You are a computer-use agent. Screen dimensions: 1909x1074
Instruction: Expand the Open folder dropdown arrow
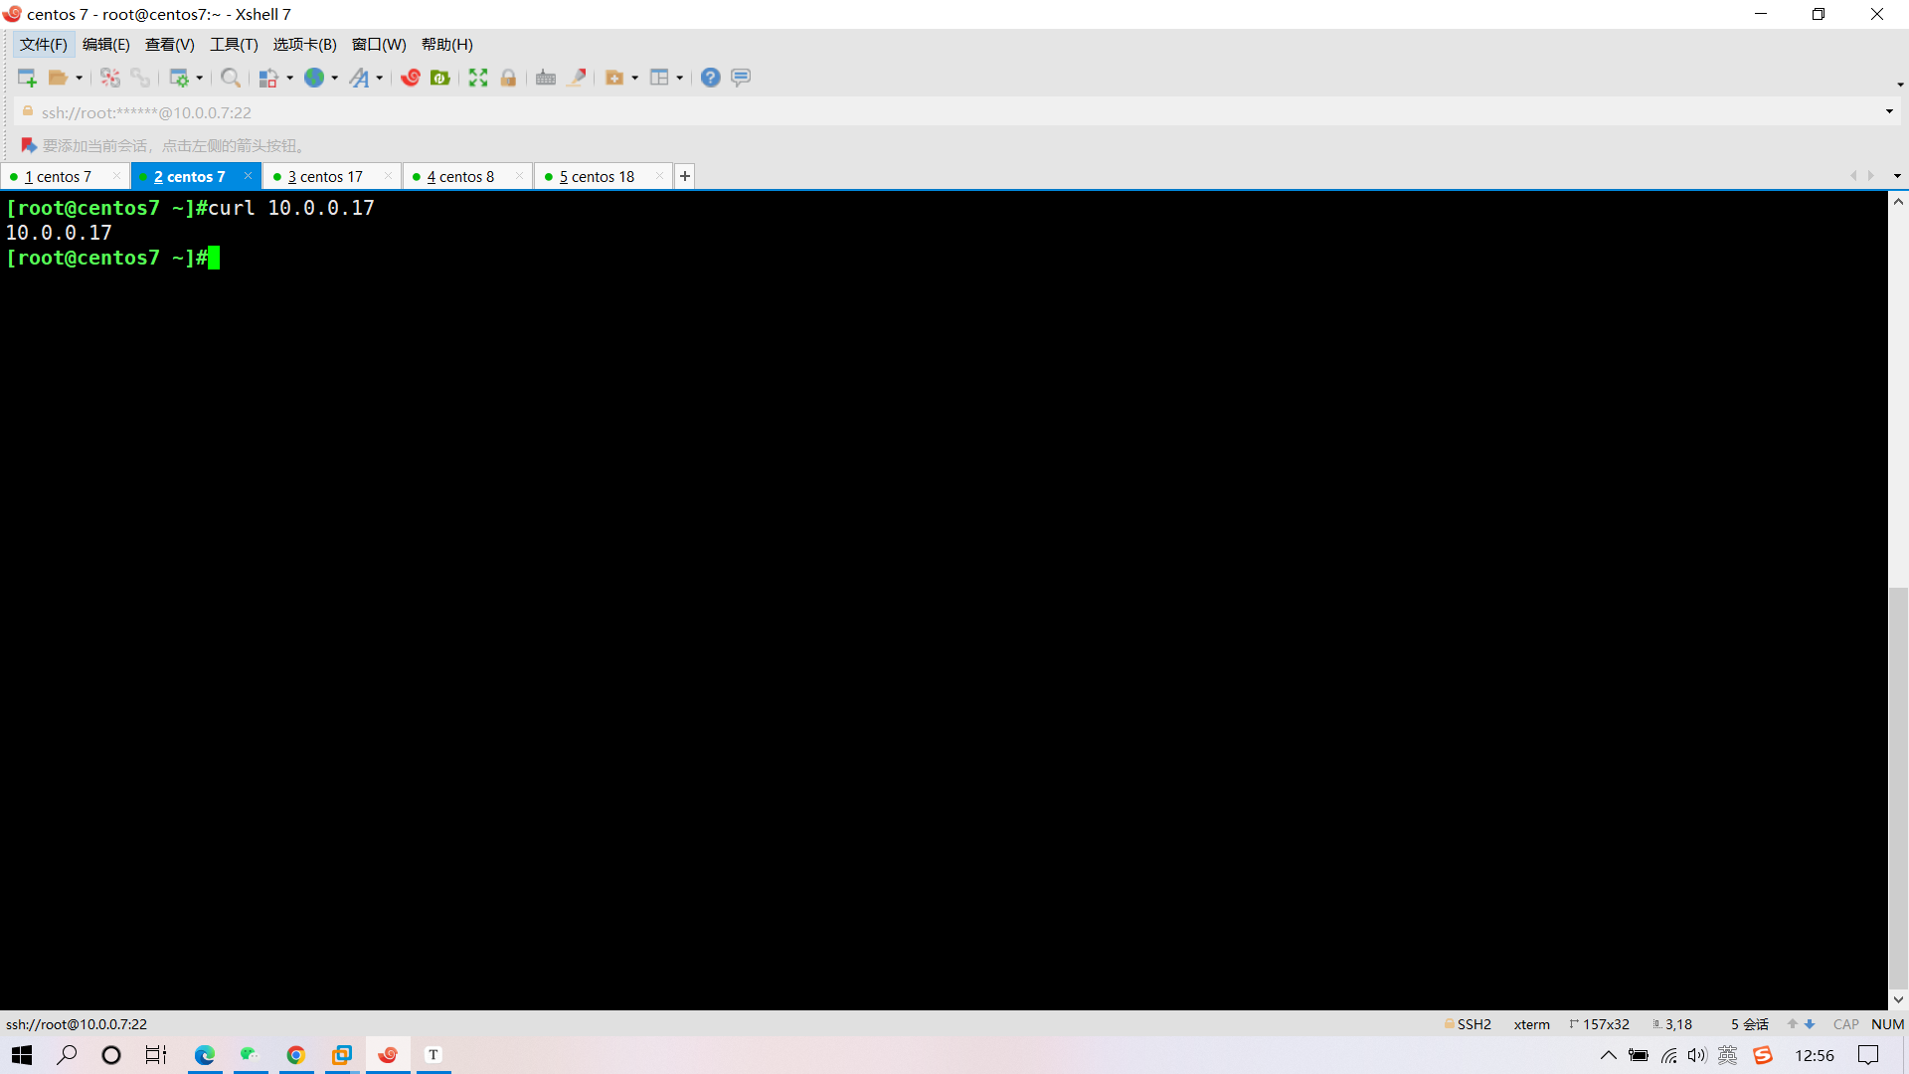click(80, 78)
